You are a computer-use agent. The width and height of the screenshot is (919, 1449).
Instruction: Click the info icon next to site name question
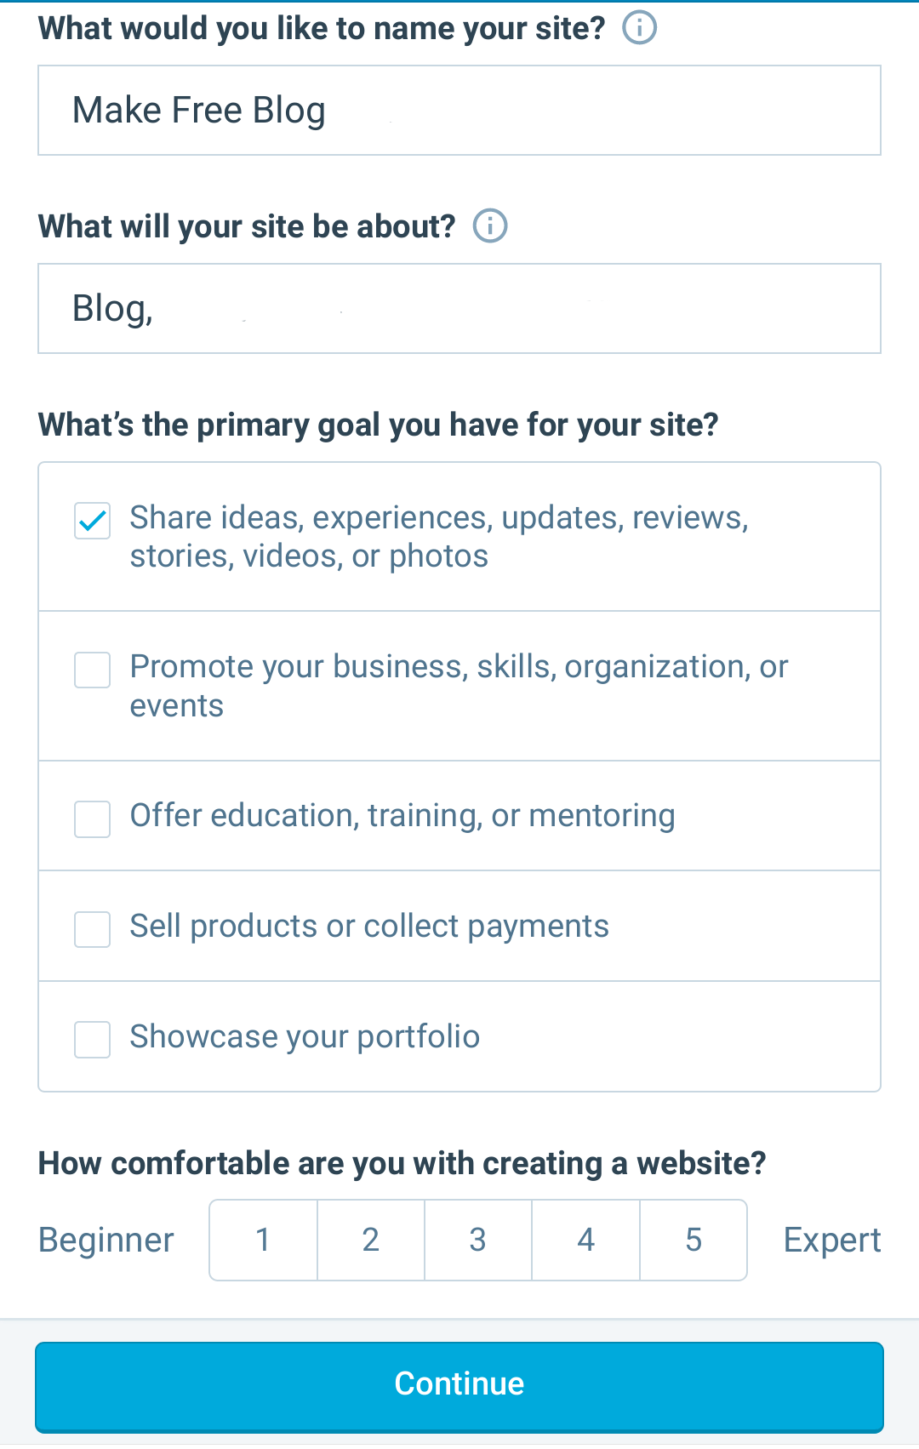pos(639,28)
